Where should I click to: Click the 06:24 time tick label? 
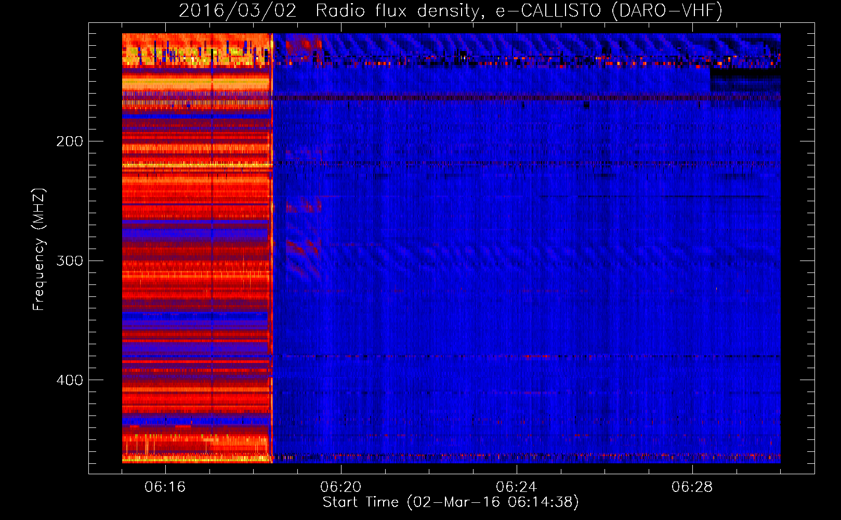tap(517, 487)
